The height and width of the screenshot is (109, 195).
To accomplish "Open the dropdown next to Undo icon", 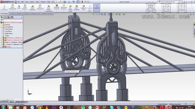I will point(75,2).
